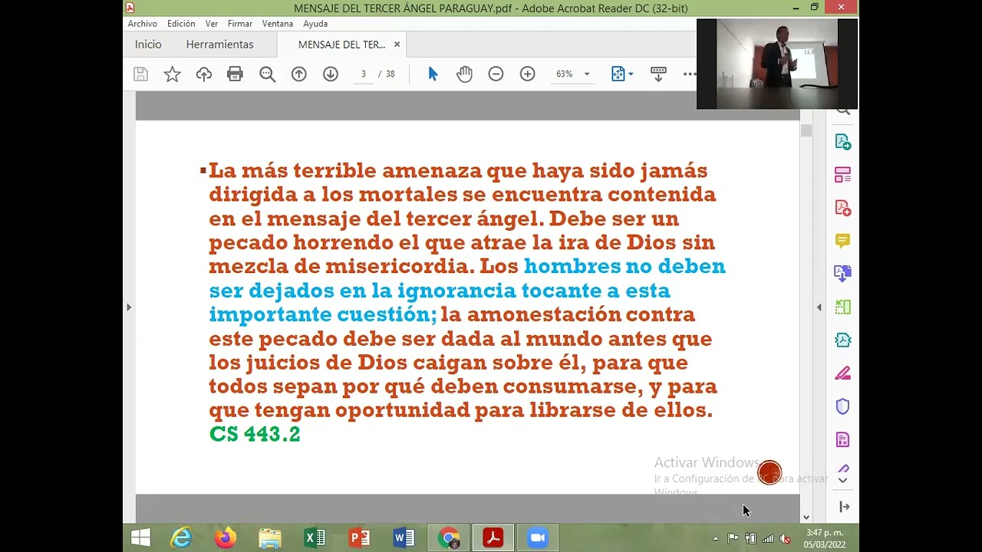Open the pink form document sidebar tool
Image resolution: width=982 pixels, height=552 pixels.
point(842,439)
